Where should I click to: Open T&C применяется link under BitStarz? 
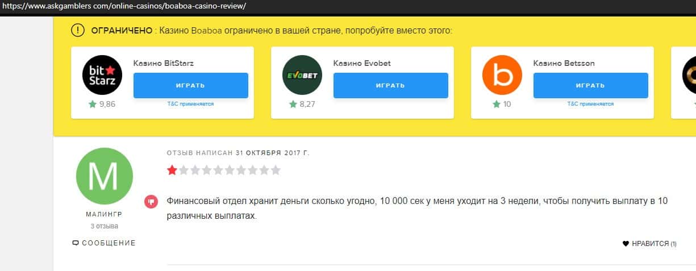click(191, 104)
